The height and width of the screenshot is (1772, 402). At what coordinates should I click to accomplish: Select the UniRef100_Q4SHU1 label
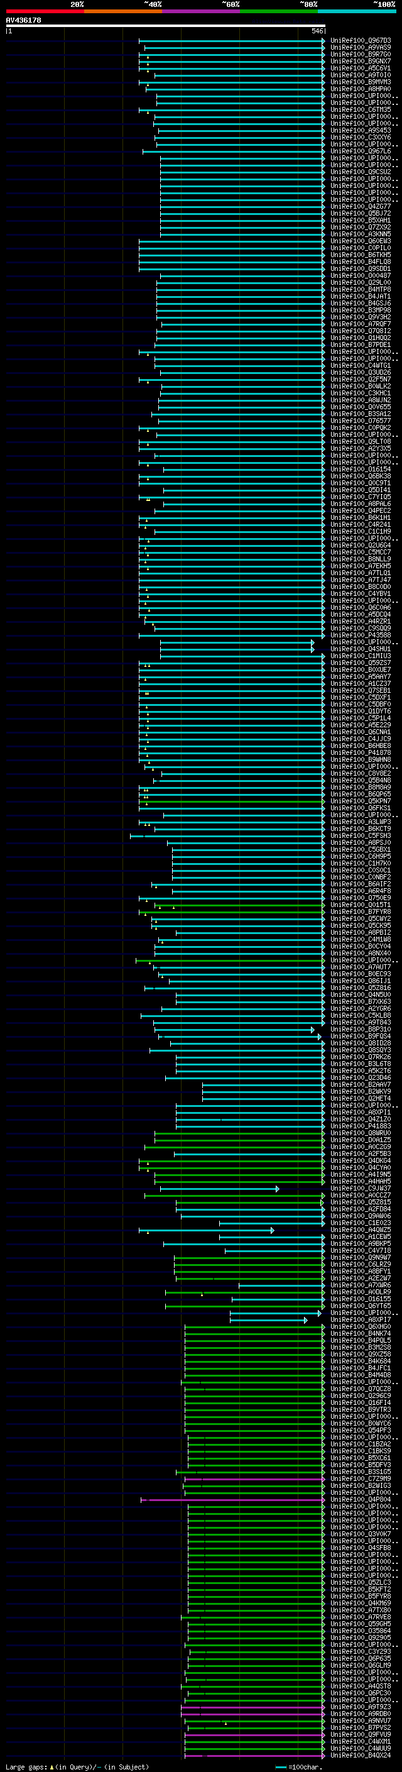click(x=361, y=649)
